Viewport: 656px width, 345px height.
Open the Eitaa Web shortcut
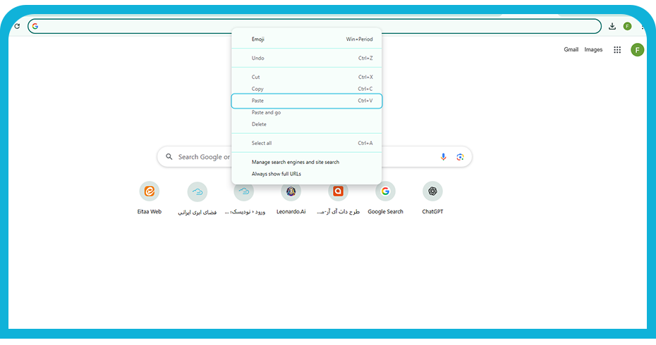pos(150,192)
